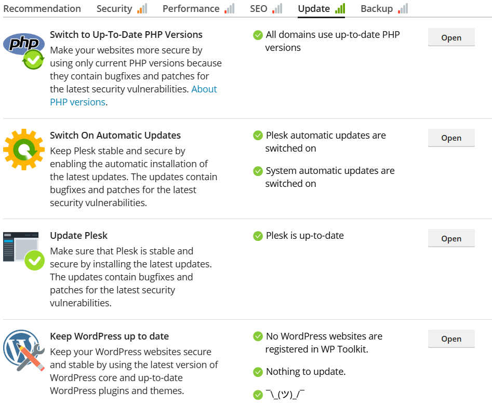Click the PHP logo icon
Image resolution: width=492 pixels, height=406 pixels.
coord(24,51)
